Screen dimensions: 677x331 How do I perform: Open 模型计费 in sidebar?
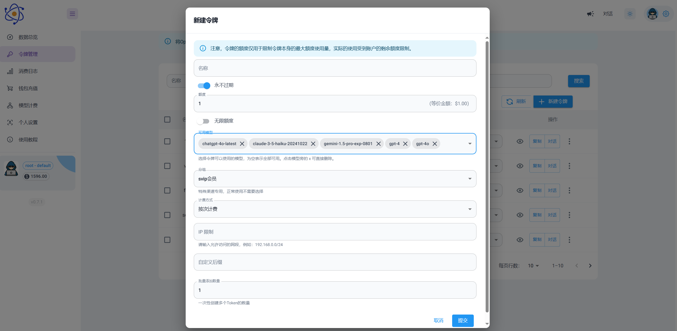[x=38, y=105]
